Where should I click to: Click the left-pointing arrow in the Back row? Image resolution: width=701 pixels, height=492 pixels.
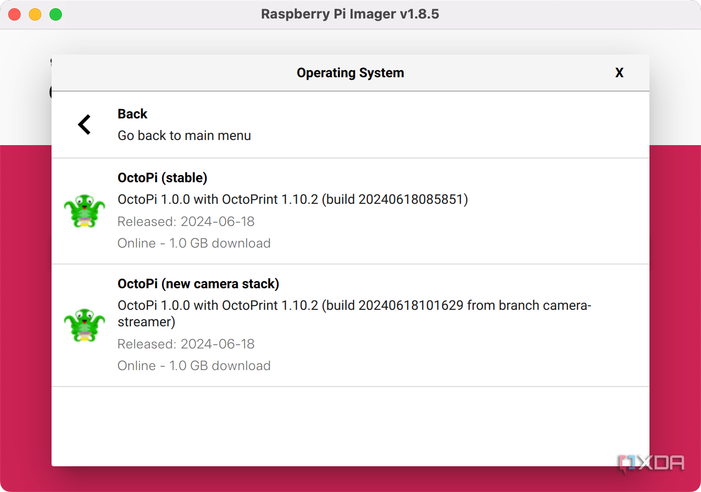(84, 124)
